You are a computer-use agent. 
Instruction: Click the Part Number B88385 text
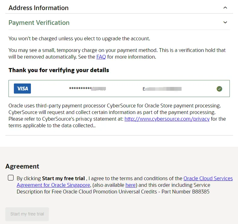click(x=185, y=192)
